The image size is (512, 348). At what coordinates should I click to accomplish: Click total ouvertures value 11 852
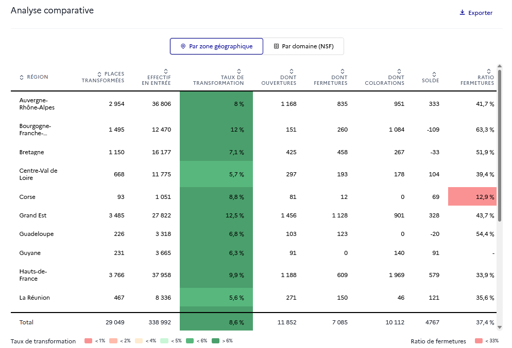287,322
